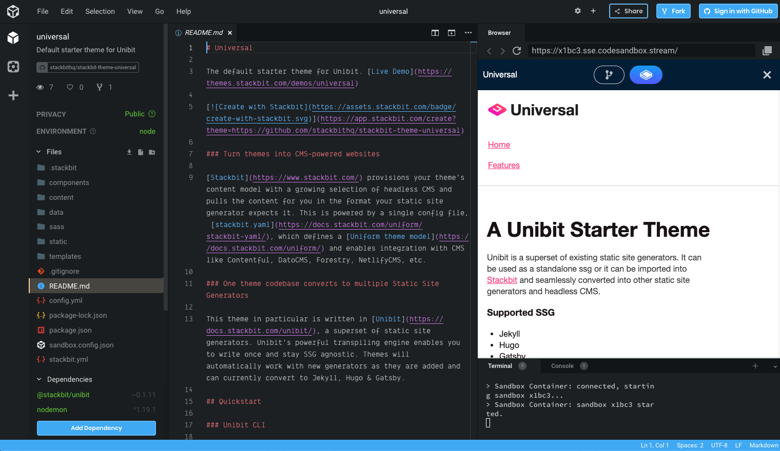
Task: Open the Edit menu
Action: tap(67, 11)
